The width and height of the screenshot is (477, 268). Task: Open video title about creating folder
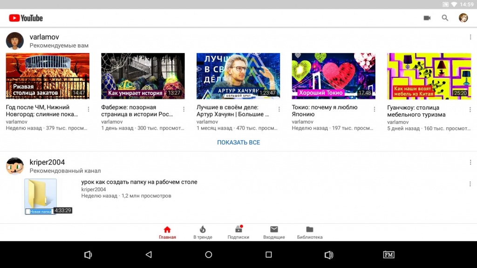(139, 182)
